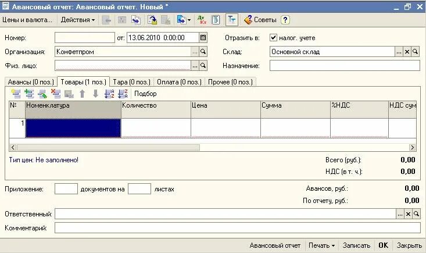Viewport: 426px width, 253px height.
Task: Open the Склад selection ellipsis button
Action: click(399, 52)
